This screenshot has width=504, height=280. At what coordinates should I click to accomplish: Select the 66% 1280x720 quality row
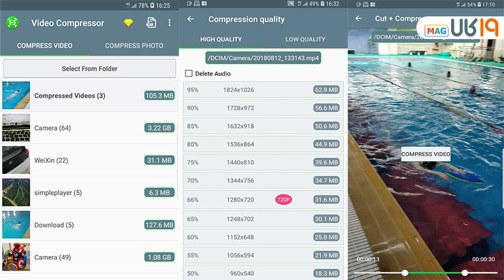tap(263, 200)
